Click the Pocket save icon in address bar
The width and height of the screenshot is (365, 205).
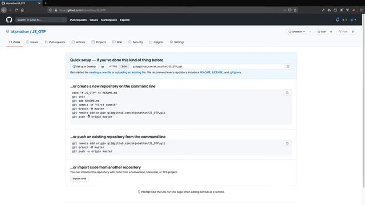pos(290,10)
